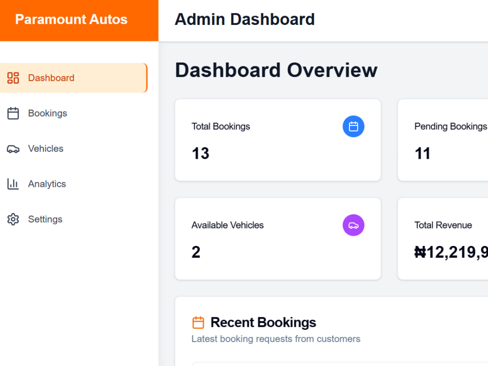488x366 pixels.
Task: Select the Dashboard sidebar label
Action: pyautogui.click(x=51, y=78)
